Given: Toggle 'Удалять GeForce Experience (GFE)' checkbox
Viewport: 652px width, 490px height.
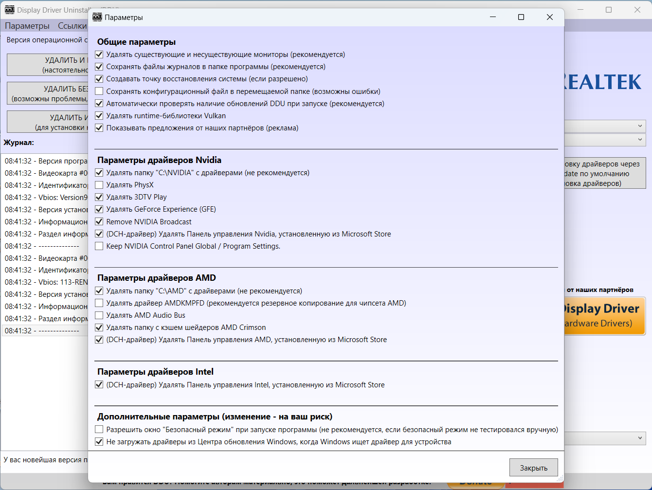Looking at the screenshot, I should click(99, 209).
